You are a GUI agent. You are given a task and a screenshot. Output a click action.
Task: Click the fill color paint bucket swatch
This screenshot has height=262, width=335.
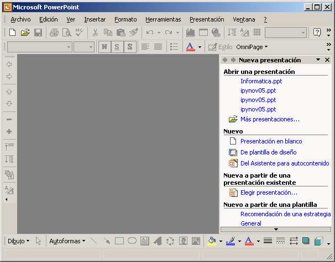(x=212, y=241)
